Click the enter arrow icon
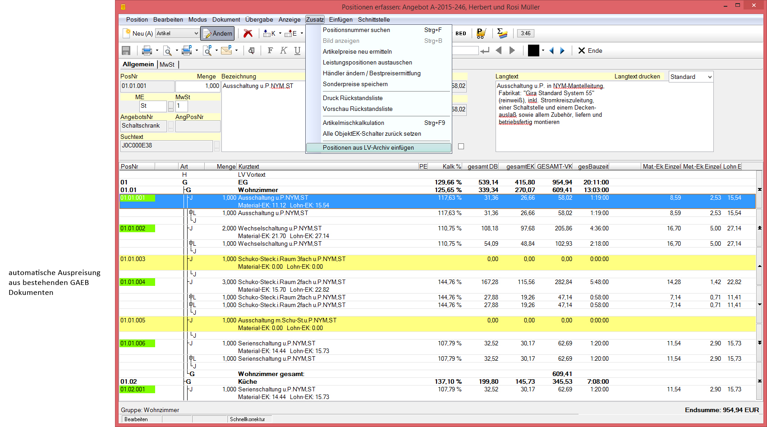 [485, 51]
